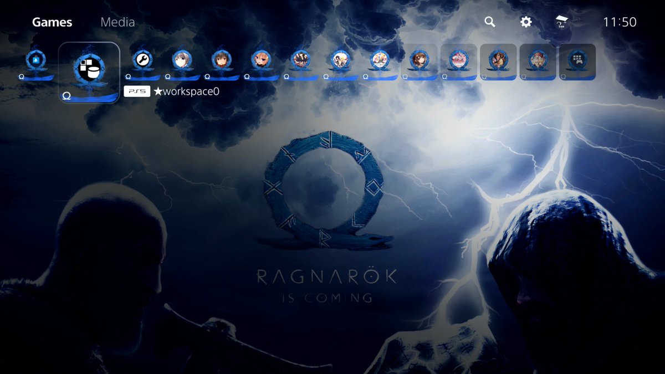Select the game tile next to the wrench tile's grey-haired neighbor, with brown-haired character in red

[221, 62]
